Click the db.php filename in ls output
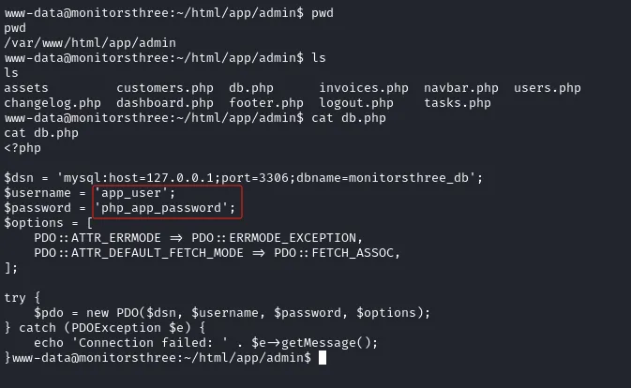 (251, 88)
